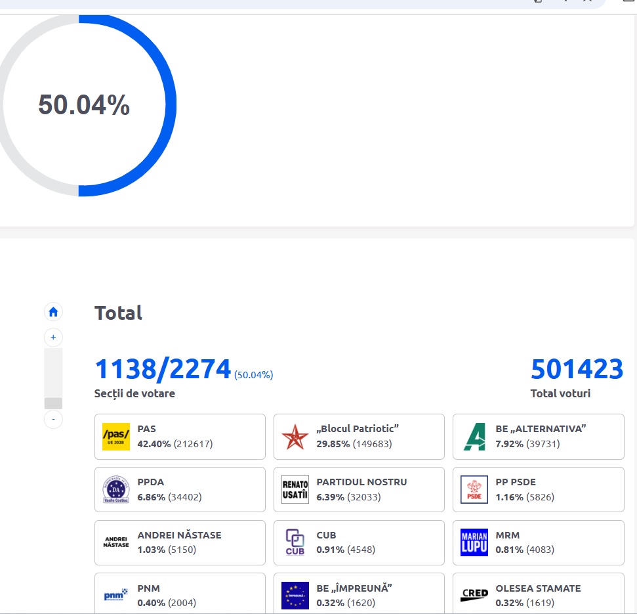Open the Andrei Năstase result card
The image size is (637, 614).
pyautogui.click(x=180, y=542)
